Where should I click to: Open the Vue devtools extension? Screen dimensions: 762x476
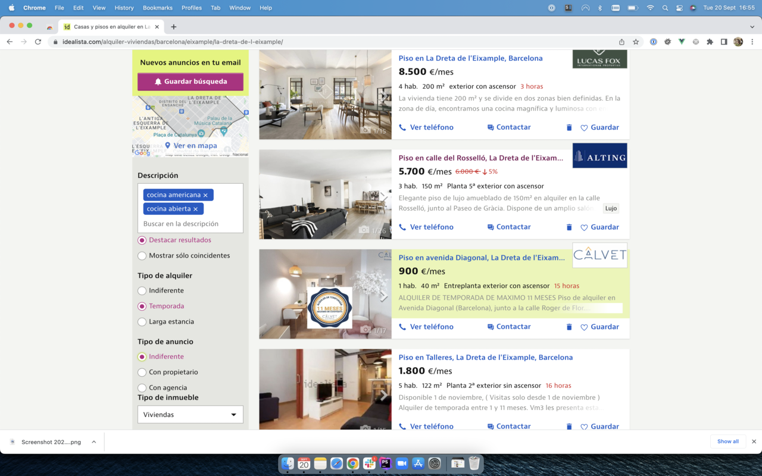tap(682, 42)
